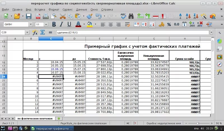The height and width of the screenshot is (131, 224).
Task: Open Find & Replace binoculars
Action: pyautogui.click(x=131, y=16)
